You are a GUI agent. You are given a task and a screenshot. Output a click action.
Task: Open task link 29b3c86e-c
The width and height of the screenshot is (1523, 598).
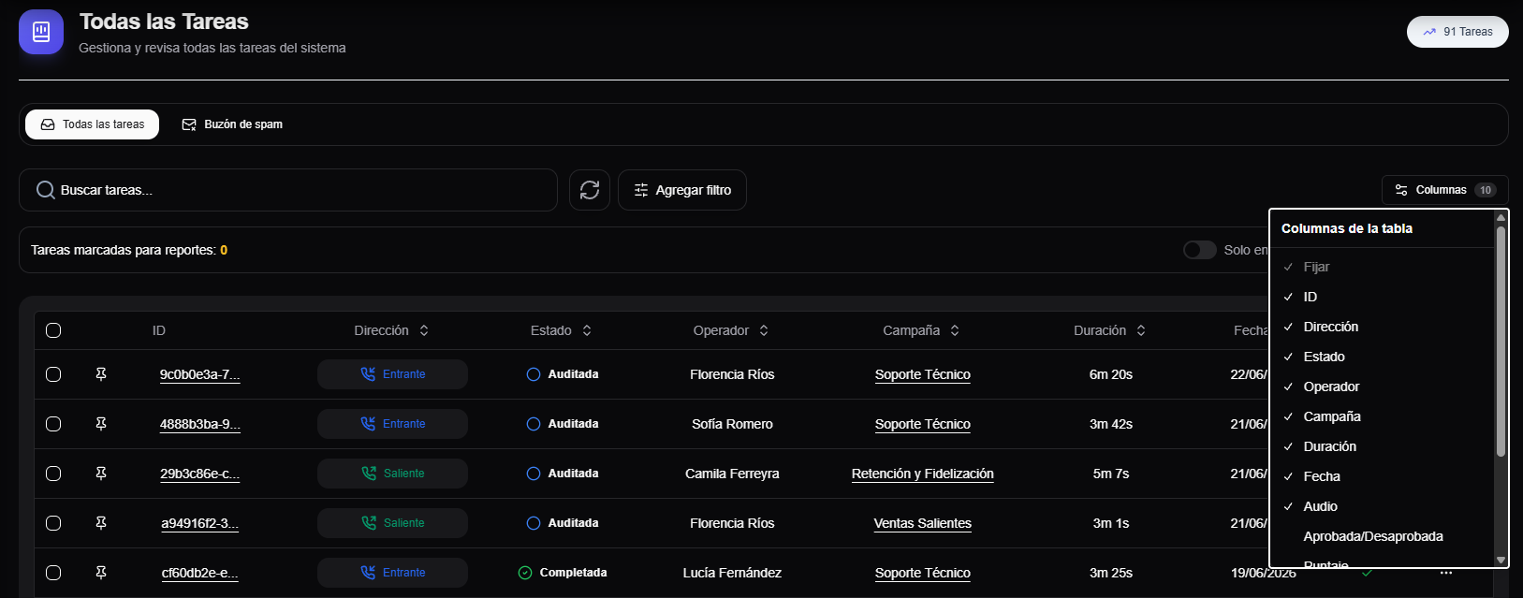(200, 474)
